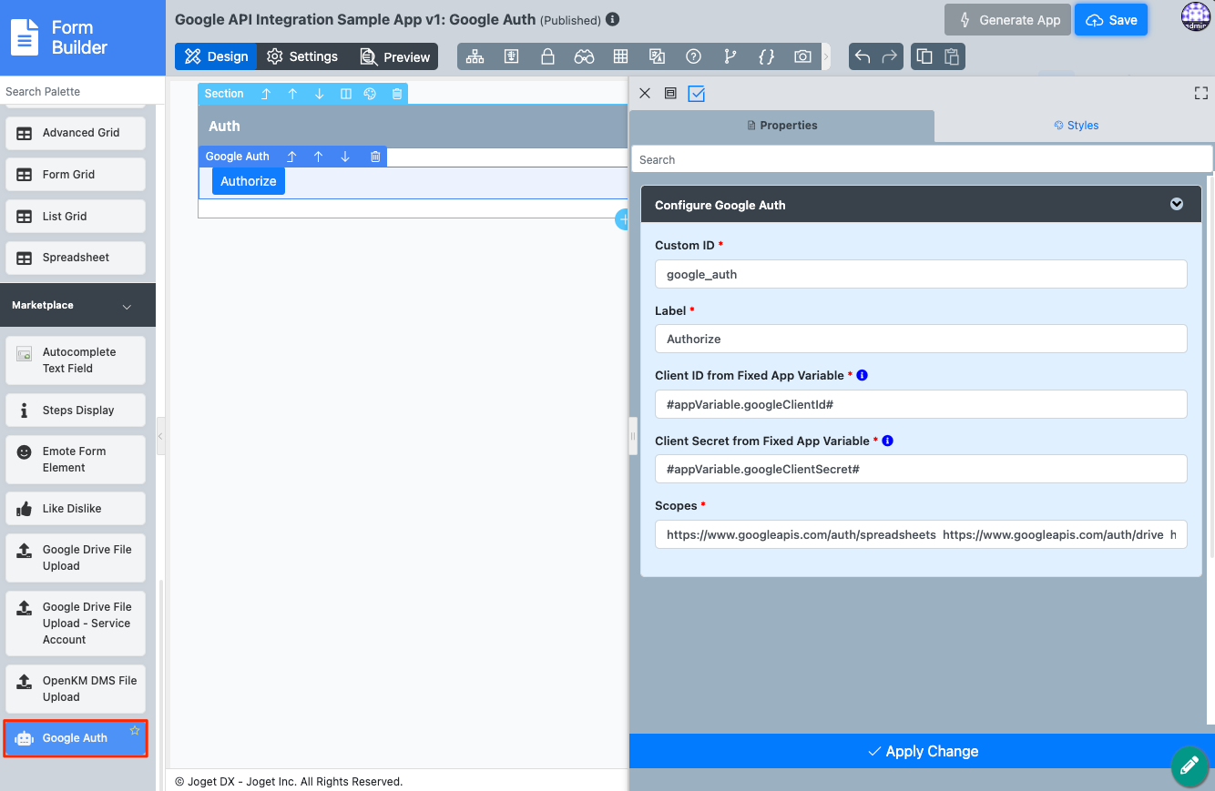Click the Label input field

921,339
